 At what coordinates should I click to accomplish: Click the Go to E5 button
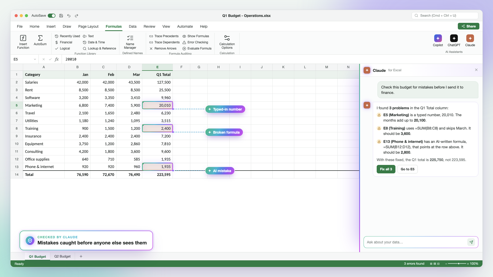click(x=407, y=169)
